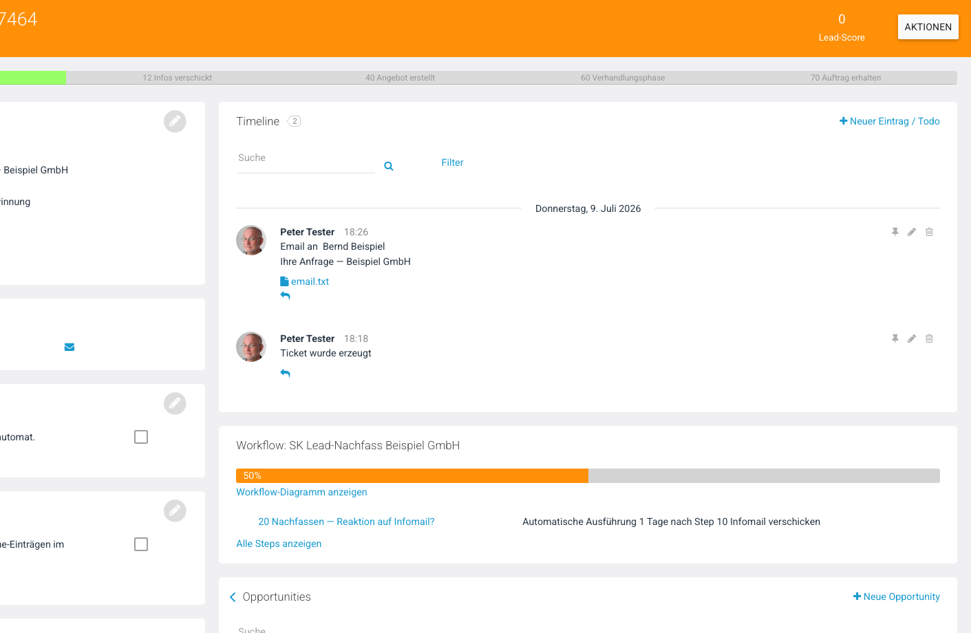Select the 60 Verhandlungsphase stage
The height and width of the screenshot is (633, 971).
coord(623,78)
